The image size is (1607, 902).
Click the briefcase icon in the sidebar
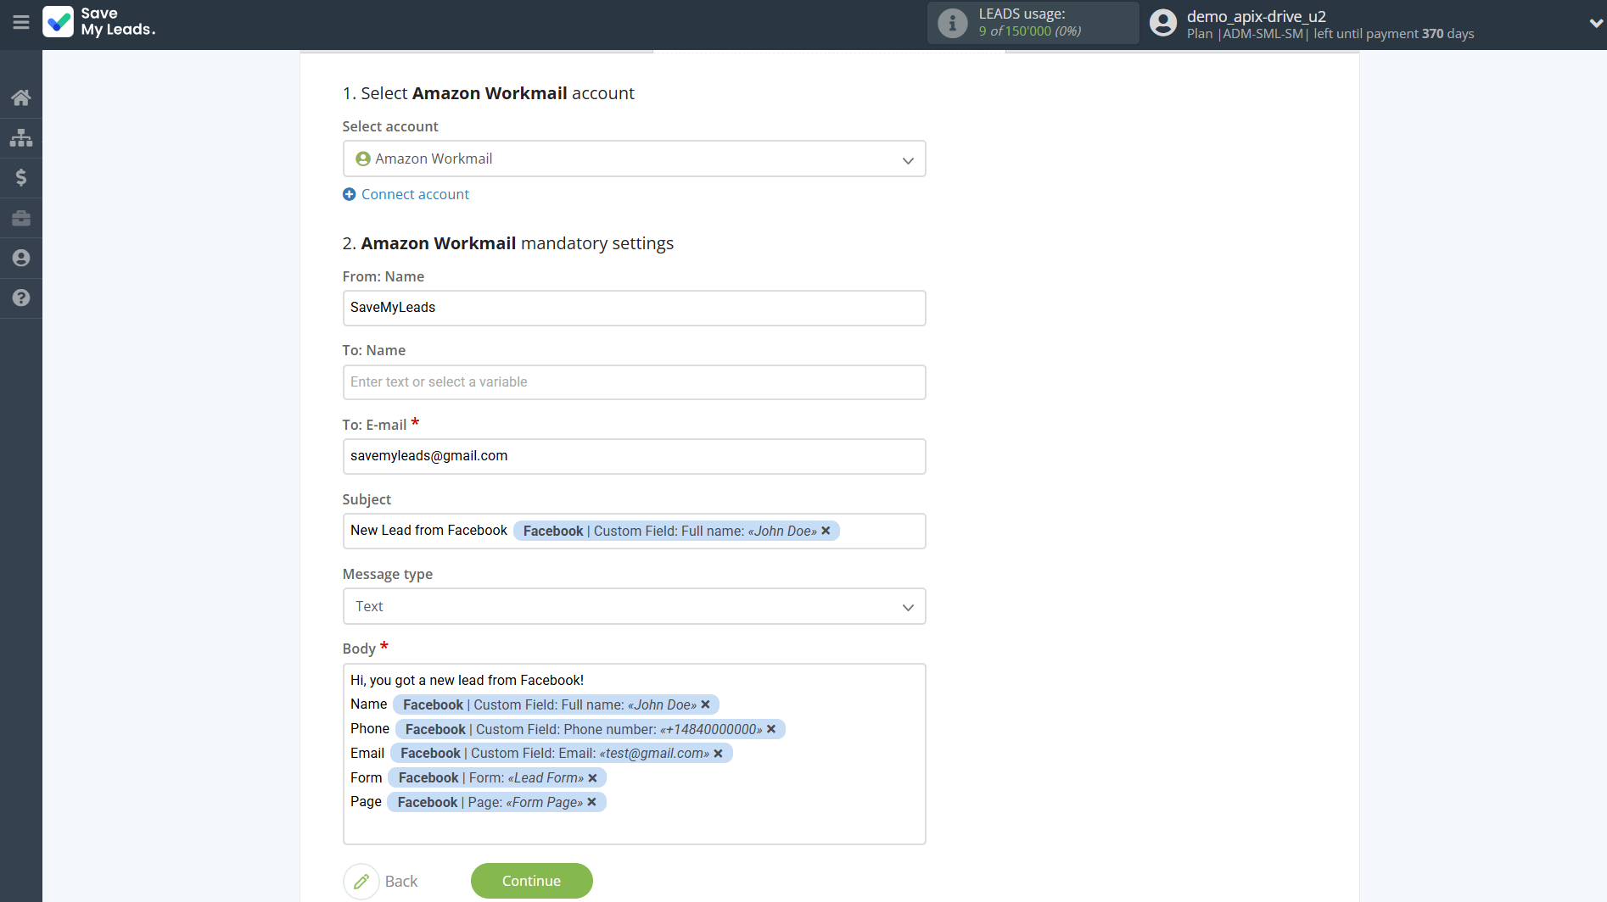(20, 218)
